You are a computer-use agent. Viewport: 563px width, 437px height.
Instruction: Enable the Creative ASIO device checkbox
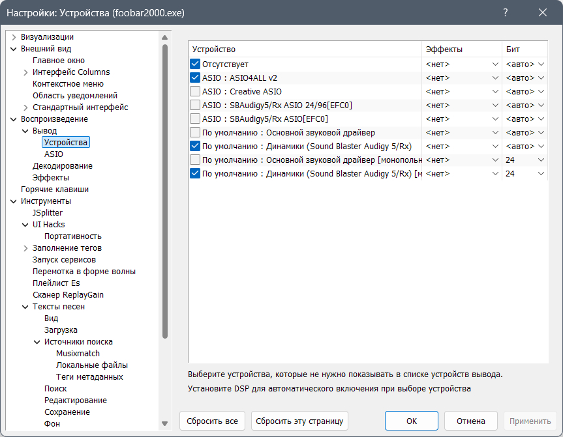click(x=195, y=91)
